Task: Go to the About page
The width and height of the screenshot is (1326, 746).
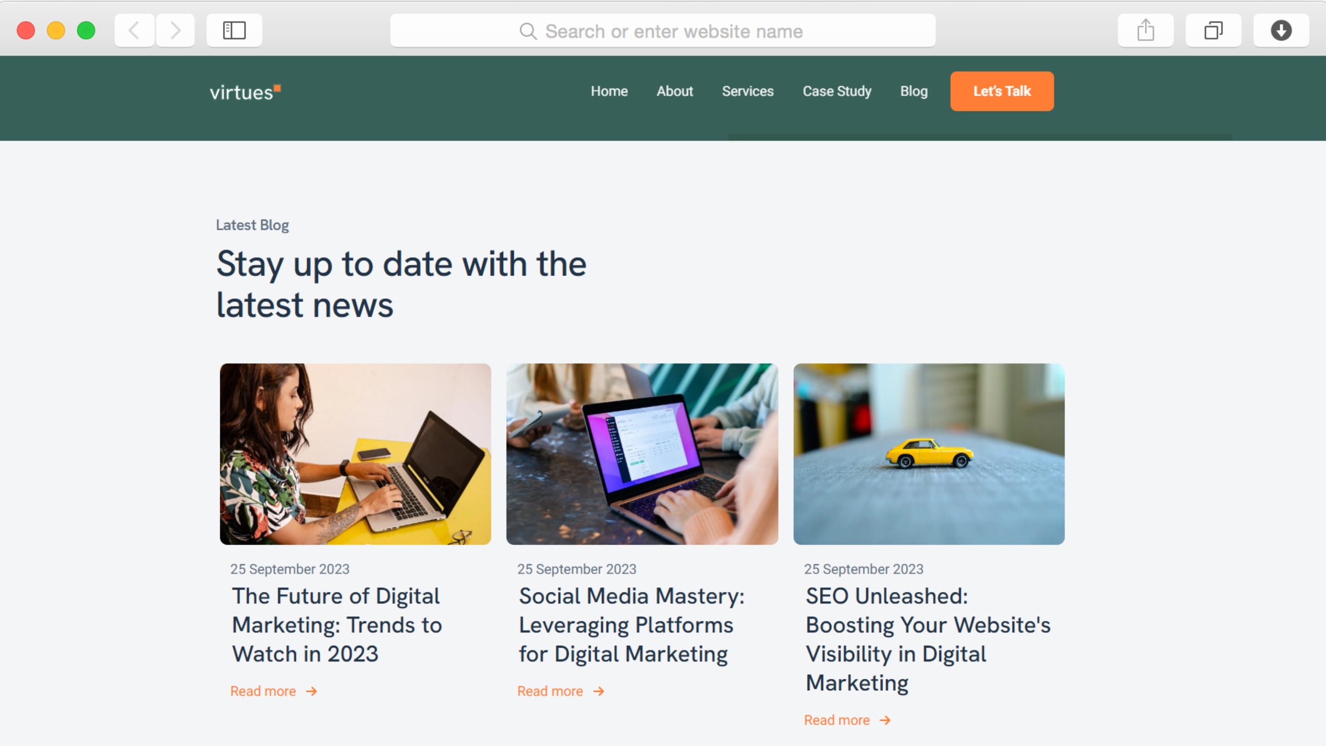Action: pyautogui.click(x=675, y=91)
